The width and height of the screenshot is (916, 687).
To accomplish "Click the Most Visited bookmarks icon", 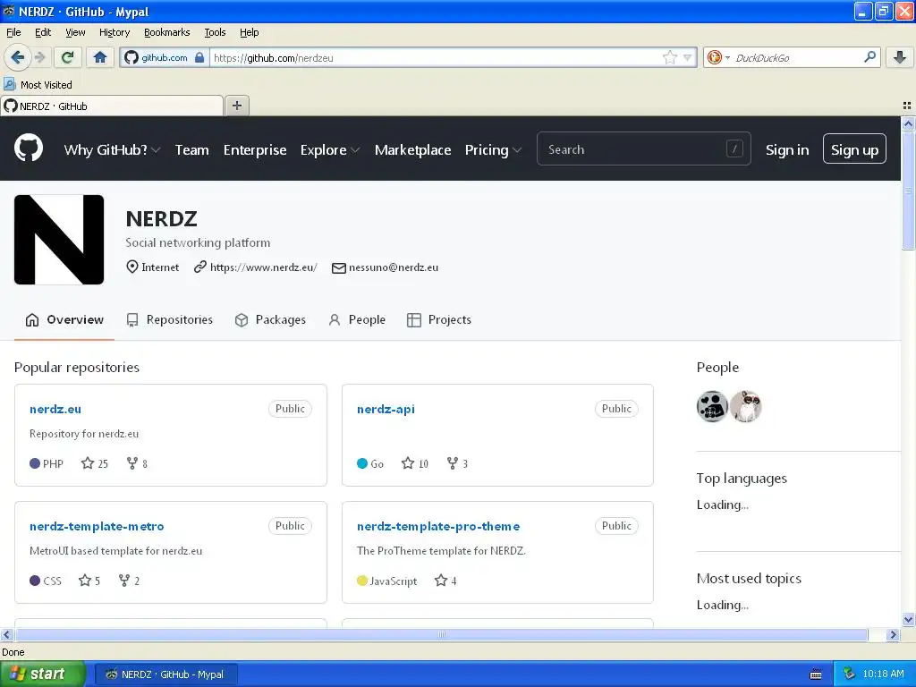I will (x=9, y=84).
